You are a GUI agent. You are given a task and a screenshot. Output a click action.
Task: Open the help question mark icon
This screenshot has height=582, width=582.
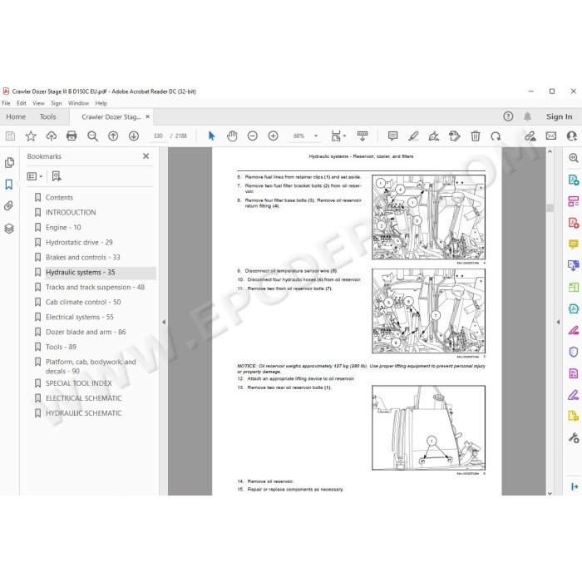[508, 116]
